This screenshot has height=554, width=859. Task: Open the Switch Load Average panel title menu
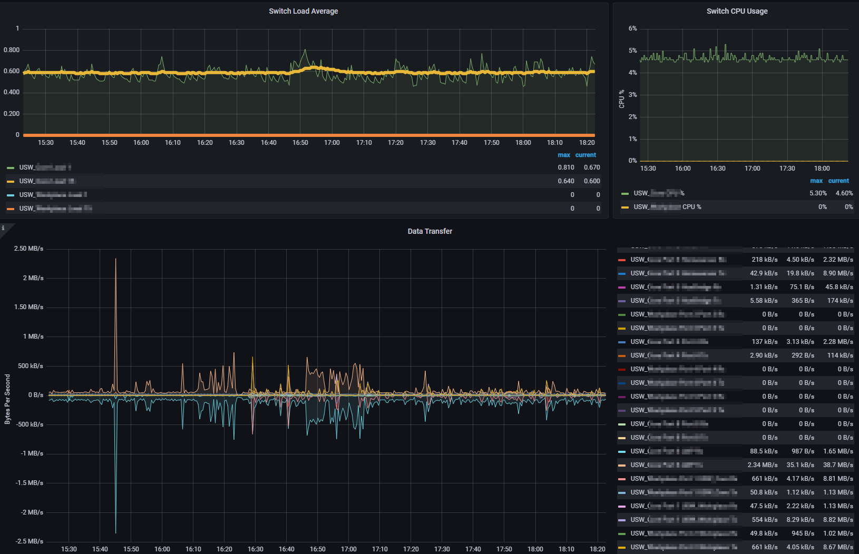point(303,11)
